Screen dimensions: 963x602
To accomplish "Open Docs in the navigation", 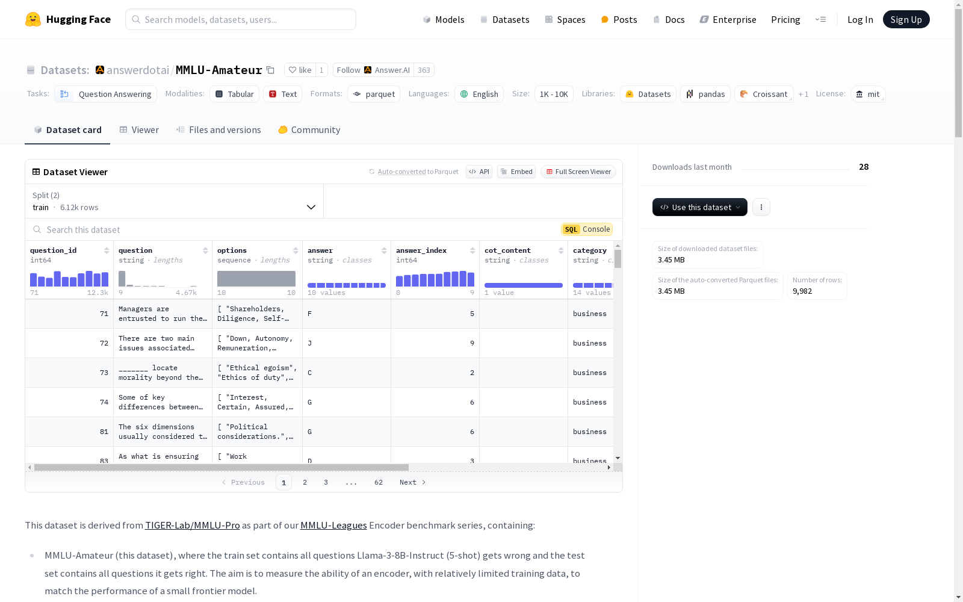I will pos(669,19).
